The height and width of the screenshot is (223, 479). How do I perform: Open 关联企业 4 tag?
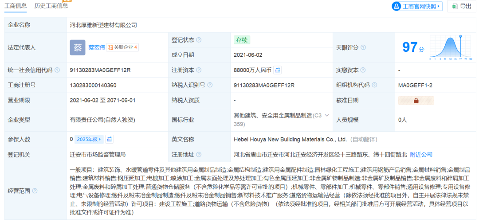click(122, 47)
